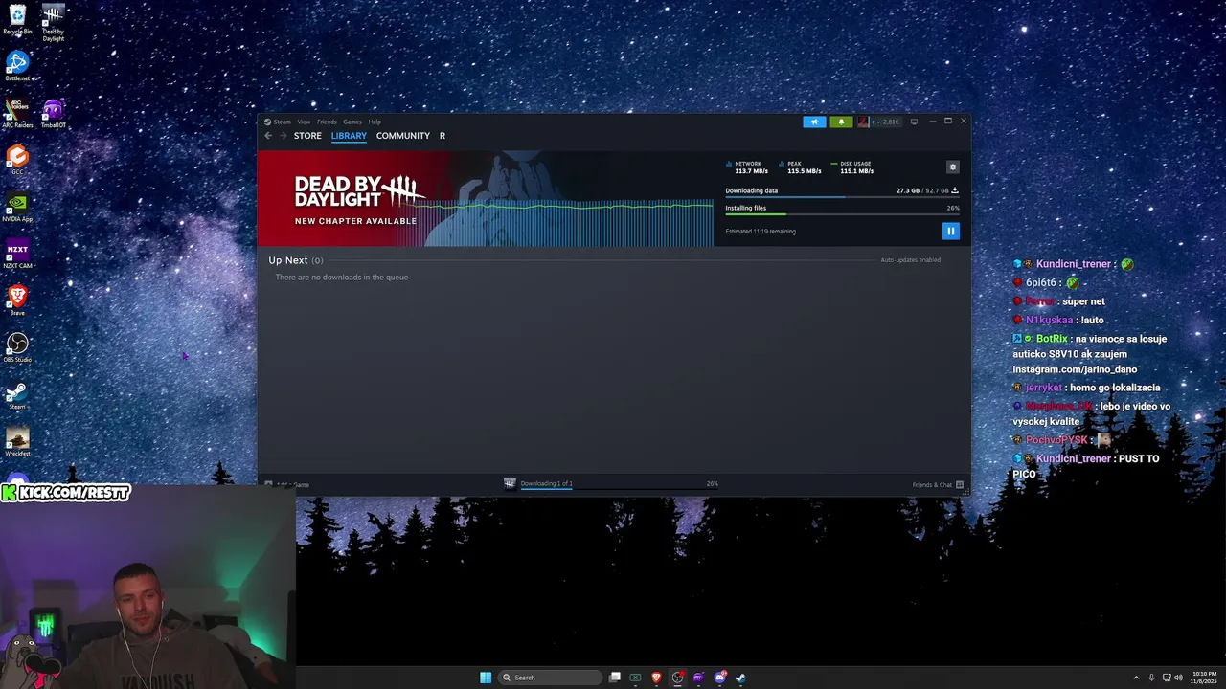Open the Help menu
The width and height of the screenshot is (1226, 689).
pos(375,122)
